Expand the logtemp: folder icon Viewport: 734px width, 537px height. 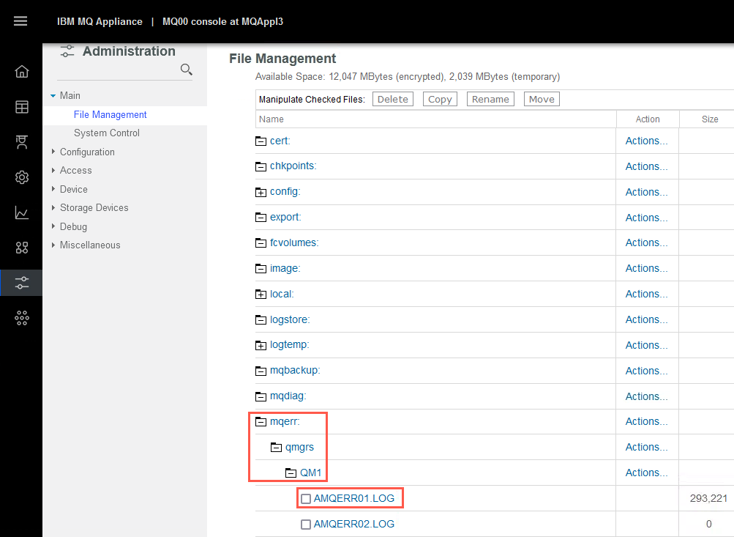click(261, 345)
